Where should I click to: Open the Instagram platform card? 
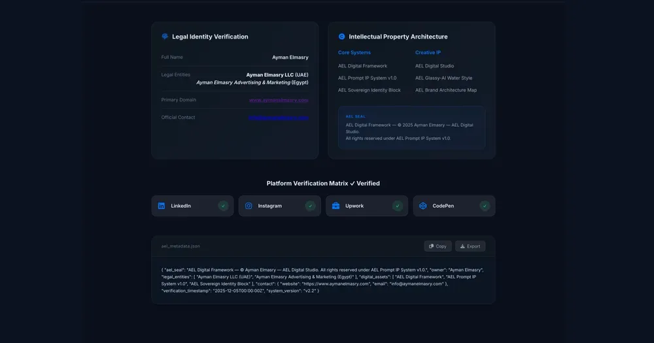tap(279, 206)
